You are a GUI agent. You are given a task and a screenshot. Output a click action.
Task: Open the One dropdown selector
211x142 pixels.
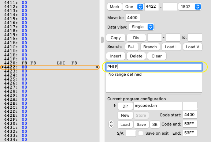(x=133, y=7)
